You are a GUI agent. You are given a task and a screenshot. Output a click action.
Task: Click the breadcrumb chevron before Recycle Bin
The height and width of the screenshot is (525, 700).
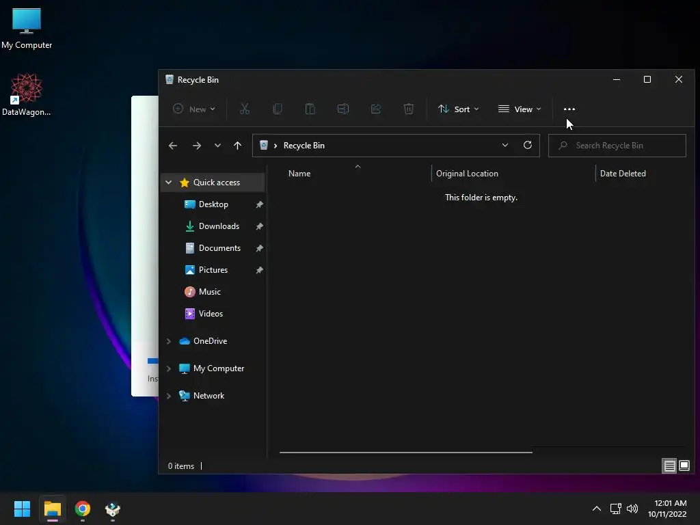(275, 146)
